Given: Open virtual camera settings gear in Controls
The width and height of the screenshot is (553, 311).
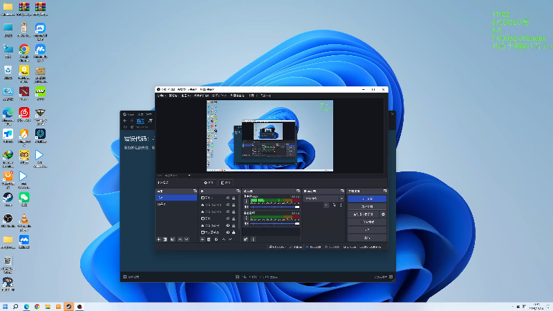Looking at the screenshot, I should pos(383,214).
